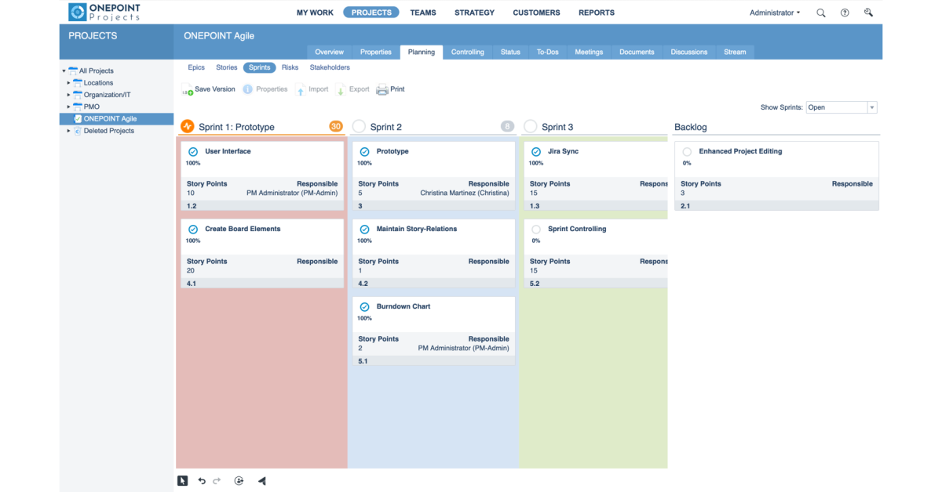Click the Sprint 3 status circle

[x=531, y=126]
